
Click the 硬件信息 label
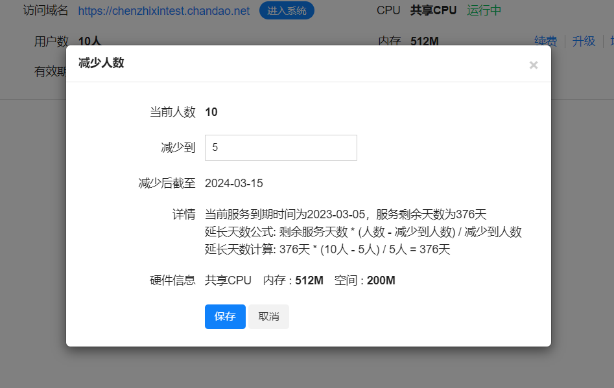[x=172, y=280]
